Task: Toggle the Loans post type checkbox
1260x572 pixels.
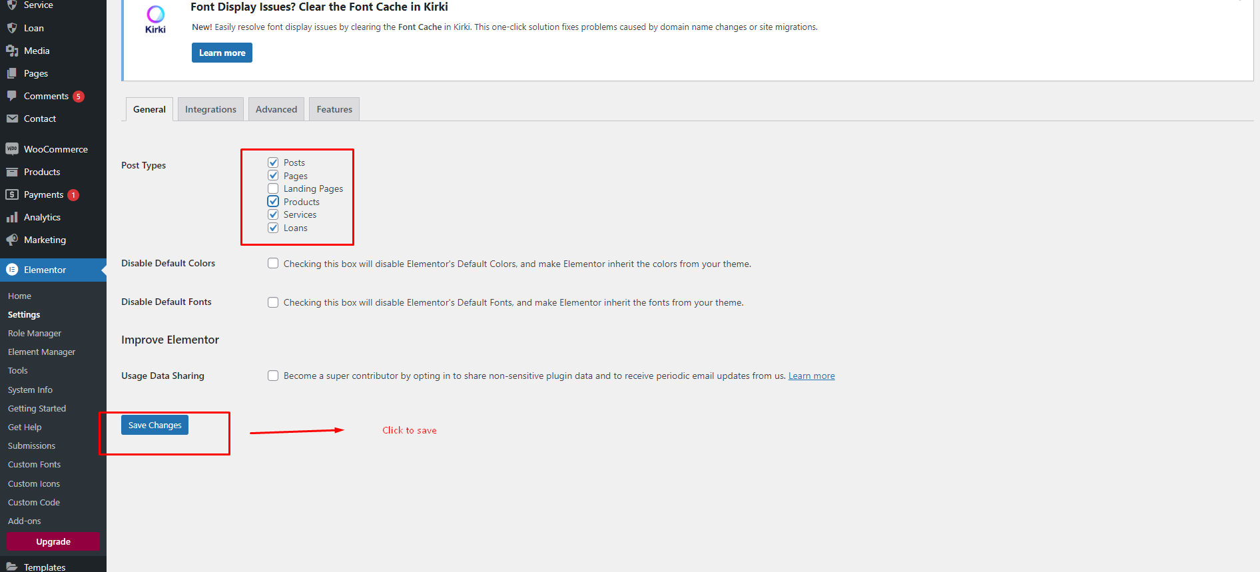Action: tap(273, 228)
